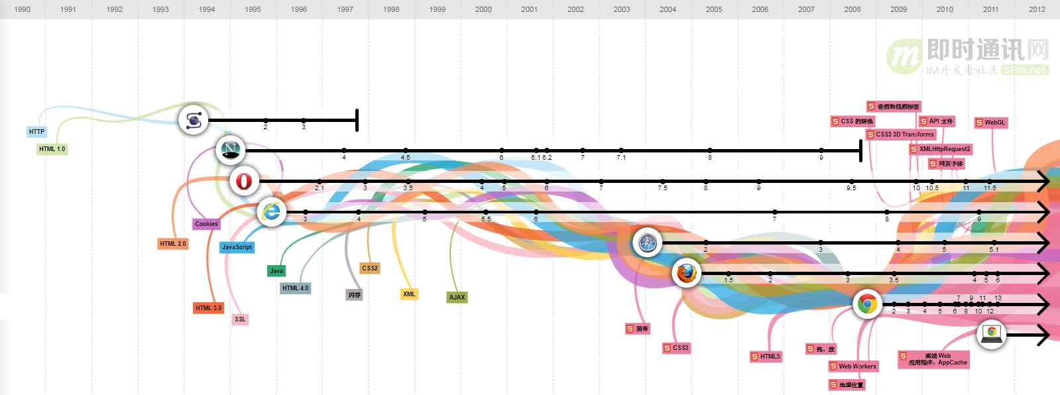This screenshot has height=395, width=1060.
Task: Click the 拖、放 drag-and-drop label
Action: coord(821,349)
